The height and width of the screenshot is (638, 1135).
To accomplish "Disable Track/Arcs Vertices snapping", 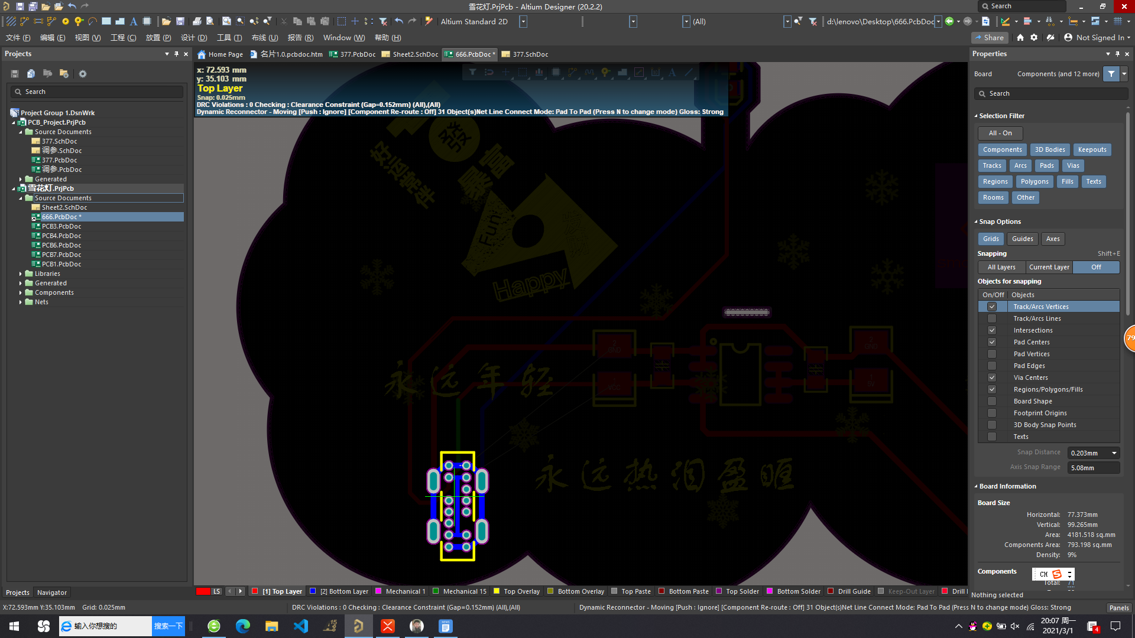I will [x=992, y=307].
